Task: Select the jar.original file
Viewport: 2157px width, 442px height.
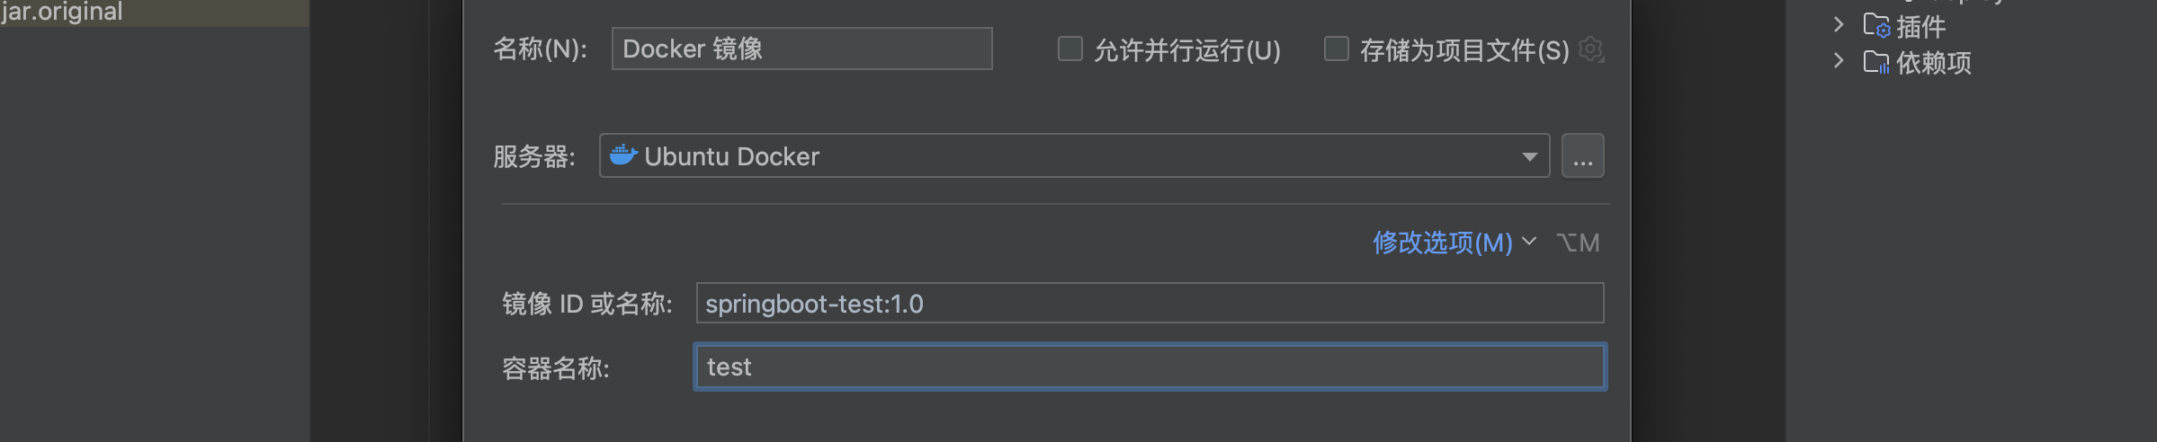Action: 63,12
